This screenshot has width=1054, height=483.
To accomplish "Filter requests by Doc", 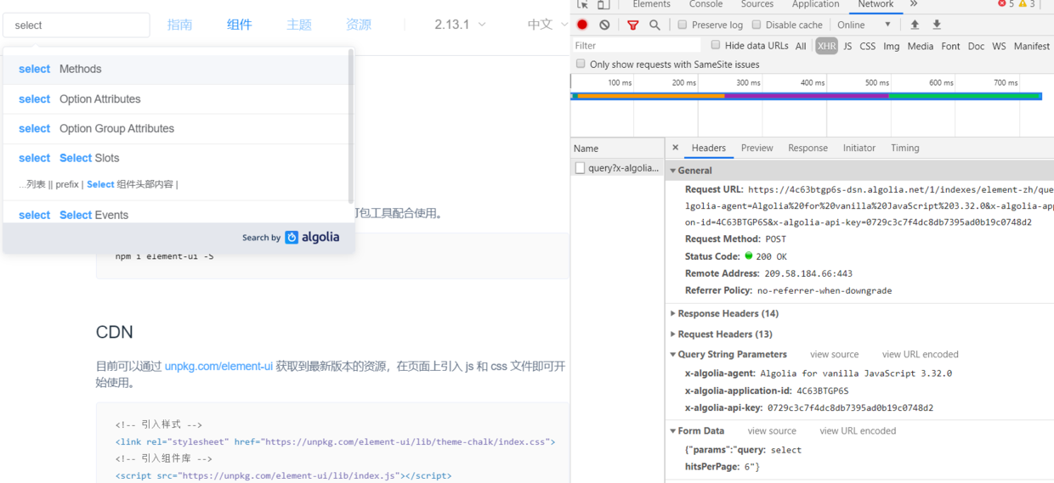I will [976, 46].
